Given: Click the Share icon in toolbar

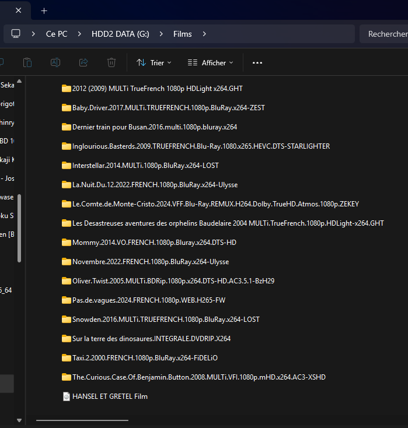Looking at the screenshot, I should point(83,63).
